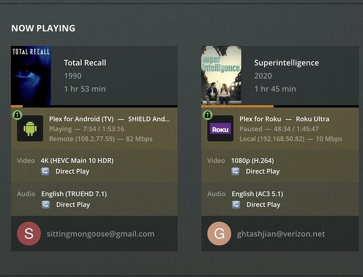Click 'Direct Play' under Total Recall Video
363x277 pixels.
click(73, 171)
